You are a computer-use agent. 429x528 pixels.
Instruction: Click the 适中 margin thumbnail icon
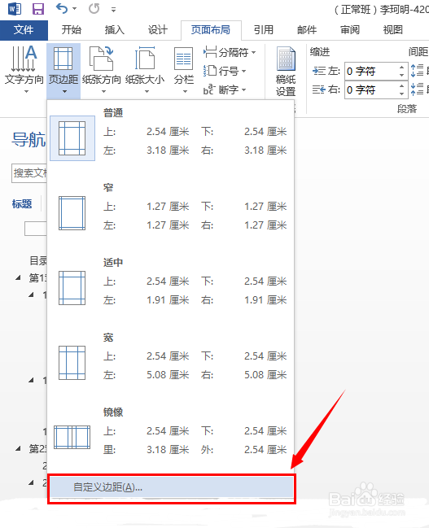[72, 288]
